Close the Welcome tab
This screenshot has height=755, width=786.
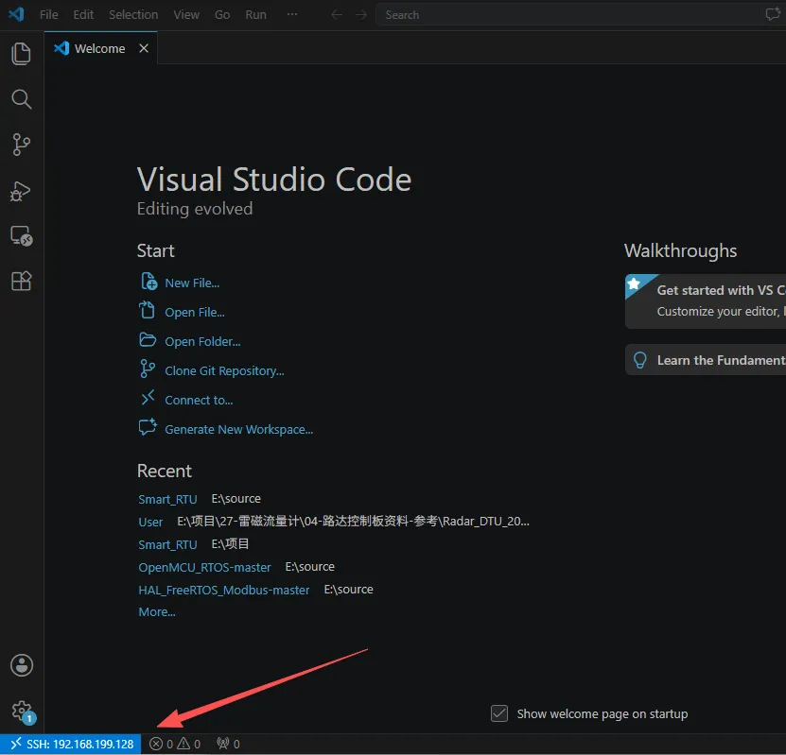coord(144,48)
